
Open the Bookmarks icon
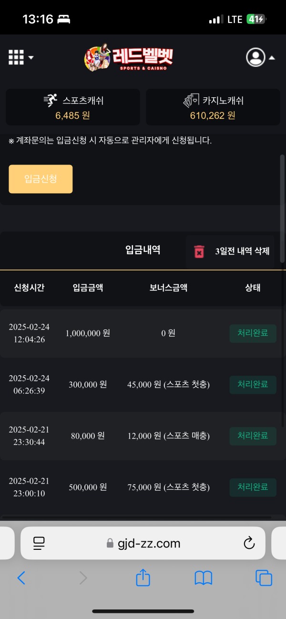(204, 578)
